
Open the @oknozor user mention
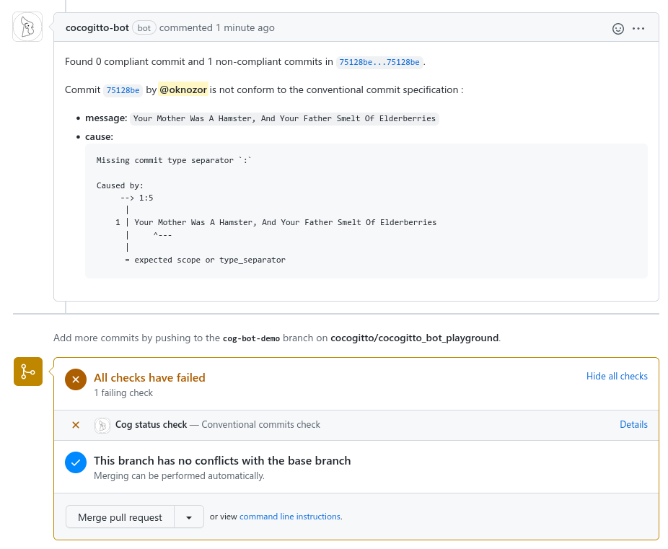[183, 90]
